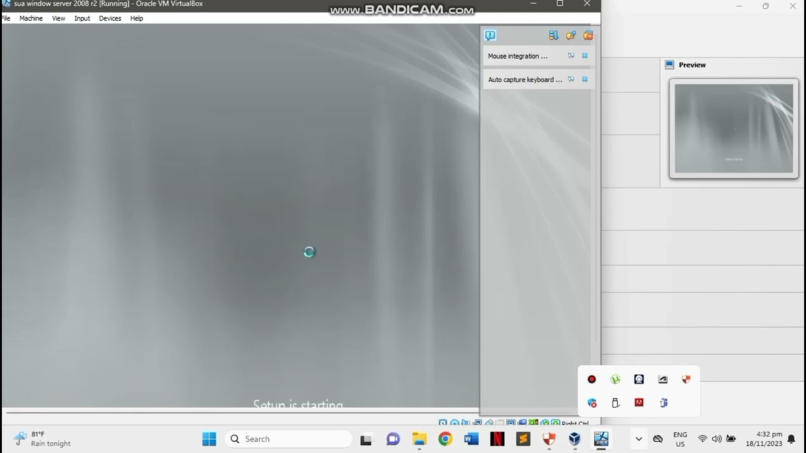Click the Preview thumbnail in VirtualBox Manager
This screenshot has width=806, height=453.
tap(734, 128)
